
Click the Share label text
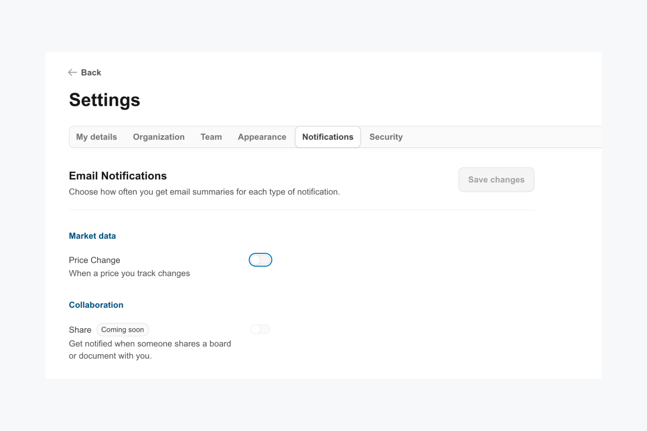click(80, 330)
